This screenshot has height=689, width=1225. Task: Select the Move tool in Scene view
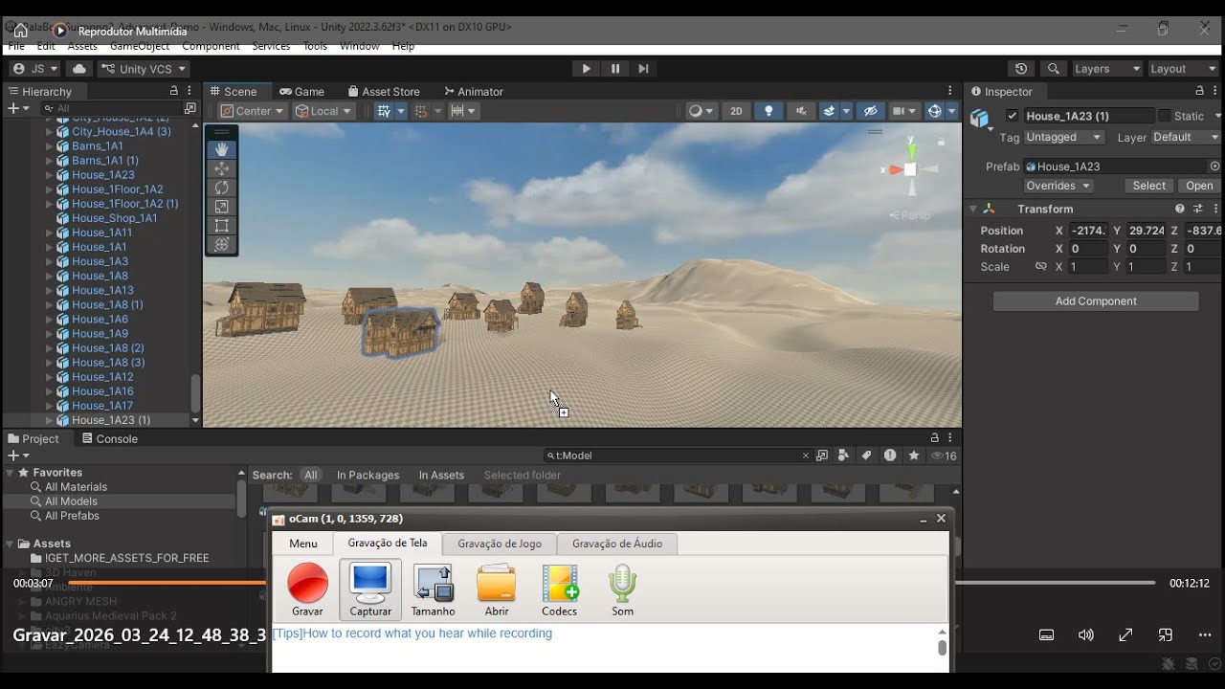222,168
